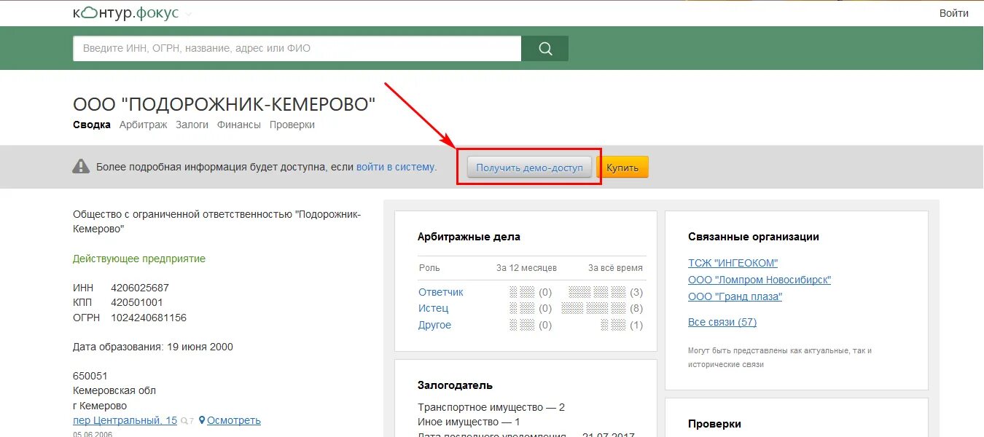
Task: Click the orange Купить button
Action: (622, 168)
